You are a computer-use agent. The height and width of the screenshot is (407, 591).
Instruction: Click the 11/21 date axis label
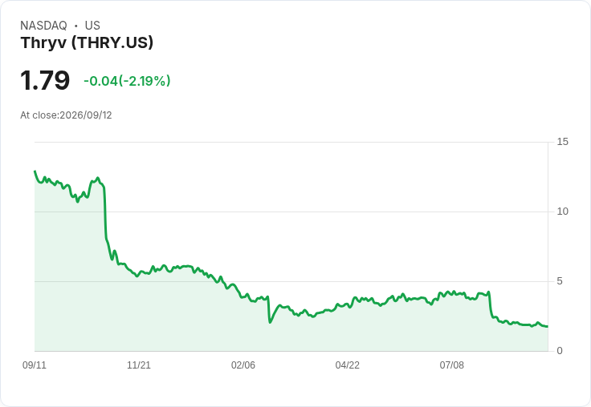(x=139, y=365)
